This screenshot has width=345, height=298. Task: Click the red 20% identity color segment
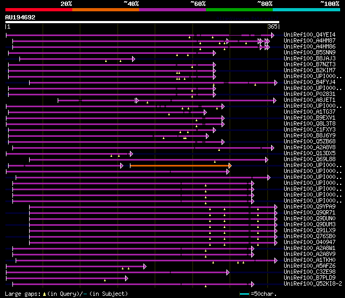point(39,10)
